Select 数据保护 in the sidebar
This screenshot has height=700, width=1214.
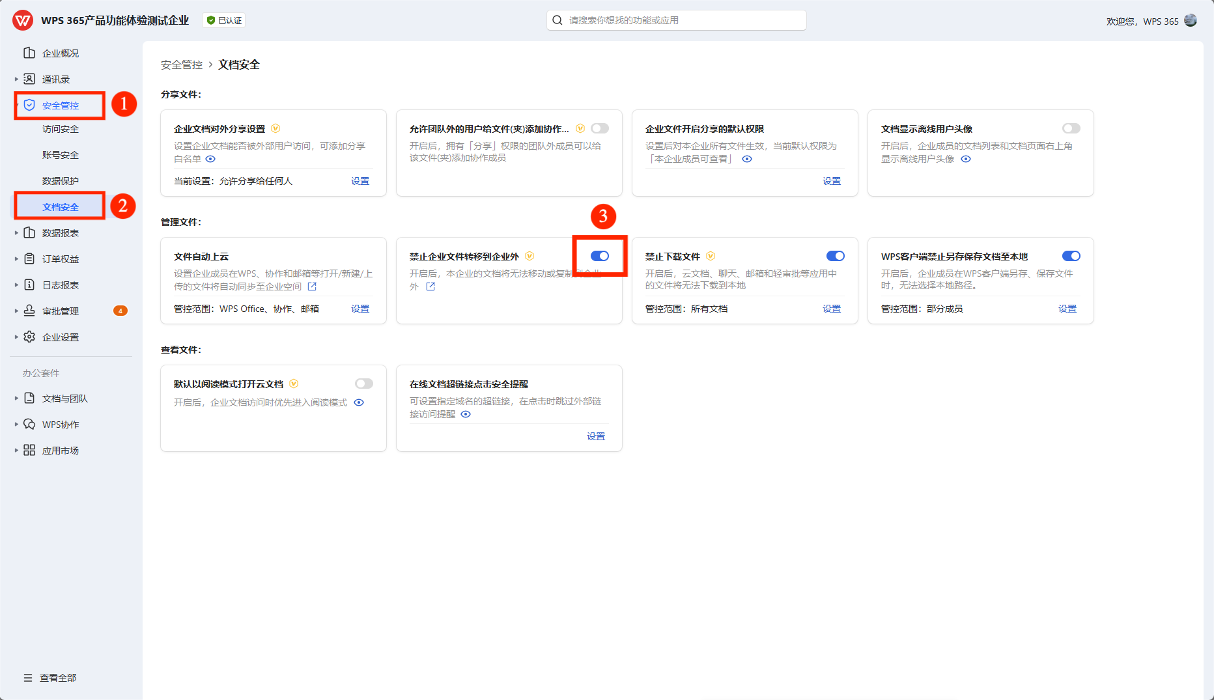(61, 181)
